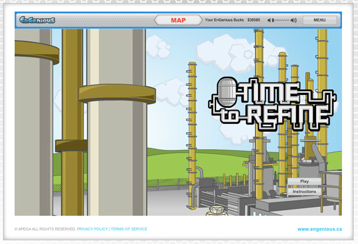This screenshot has height=244, width=358.
Task: Click the low volume speaker icon
Action: pos(269,20)
